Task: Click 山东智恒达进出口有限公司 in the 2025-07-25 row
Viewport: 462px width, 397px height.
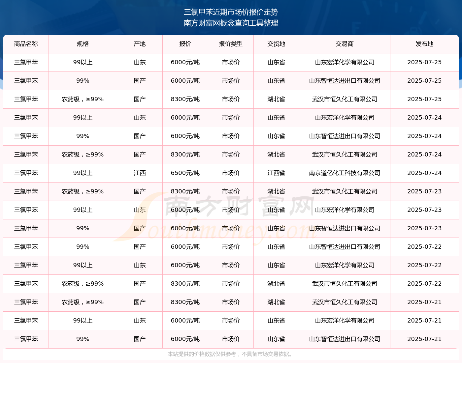Action: click(345, 81)
